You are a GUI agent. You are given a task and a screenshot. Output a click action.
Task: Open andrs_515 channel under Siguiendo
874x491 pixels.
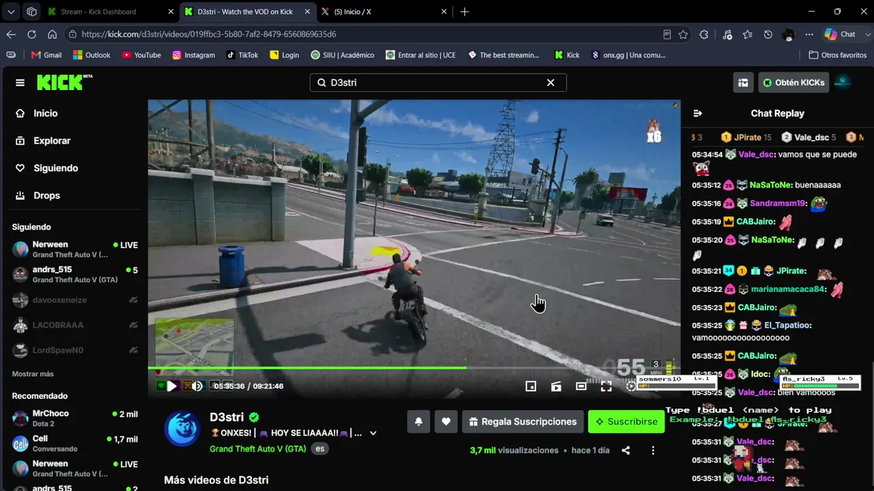tap(74, 274)
